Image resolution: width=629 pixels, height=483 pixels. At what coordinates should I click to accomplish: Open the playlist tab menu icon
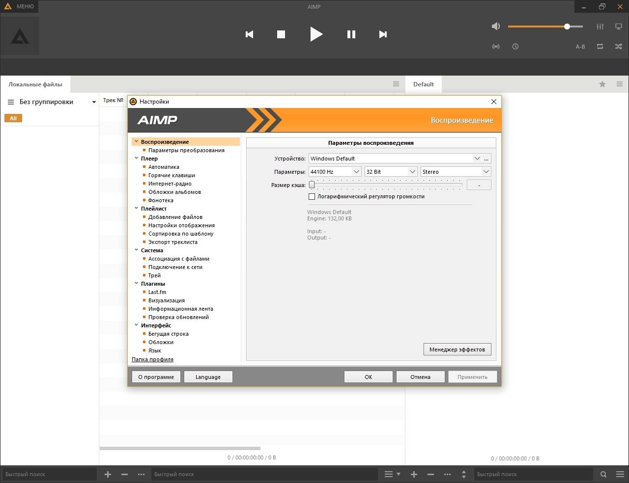(620, 84)
